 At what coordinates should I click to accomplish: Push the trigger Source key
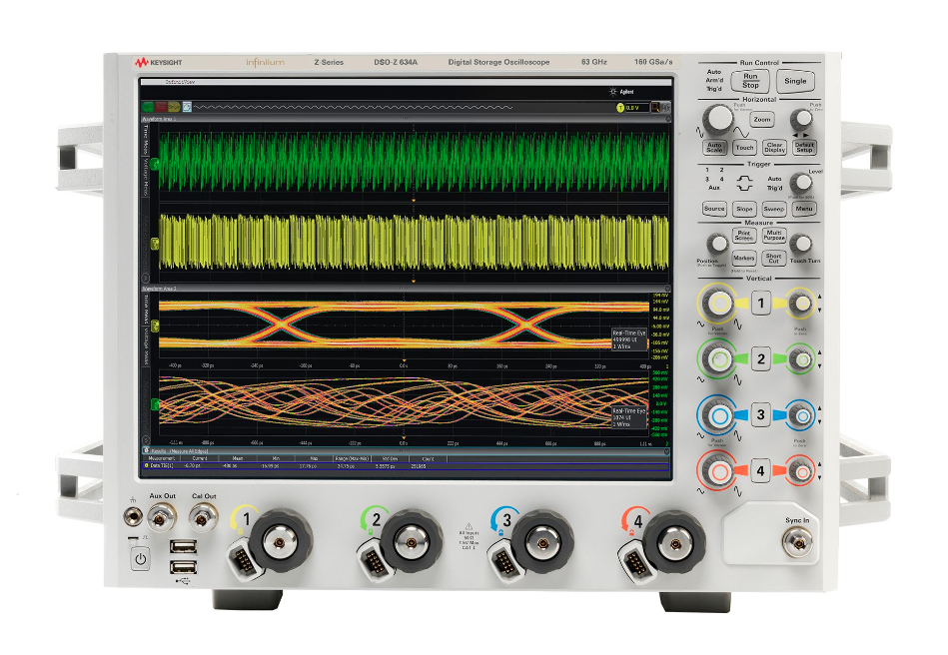click(714, 209)
